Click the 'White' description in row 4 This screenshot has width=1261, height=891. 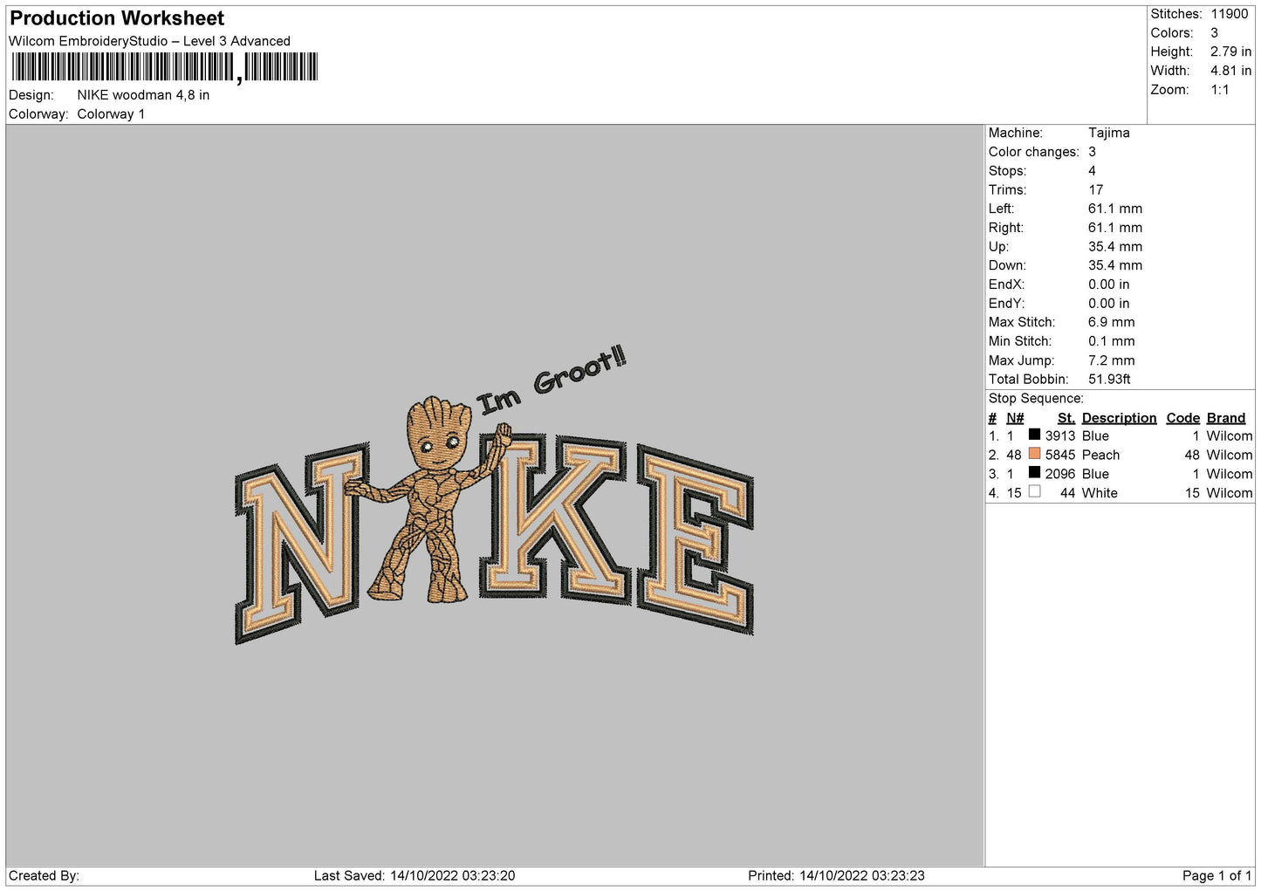1100,493
